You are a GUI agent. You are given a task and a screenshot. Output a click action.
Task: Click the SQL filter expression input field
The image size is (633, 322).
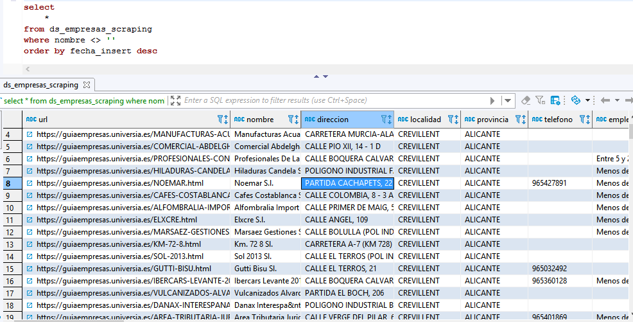(335, 100)
